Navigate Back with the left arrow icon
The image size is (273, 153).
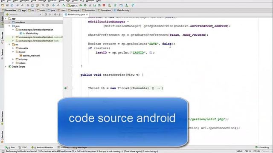[x=53, y=6]
